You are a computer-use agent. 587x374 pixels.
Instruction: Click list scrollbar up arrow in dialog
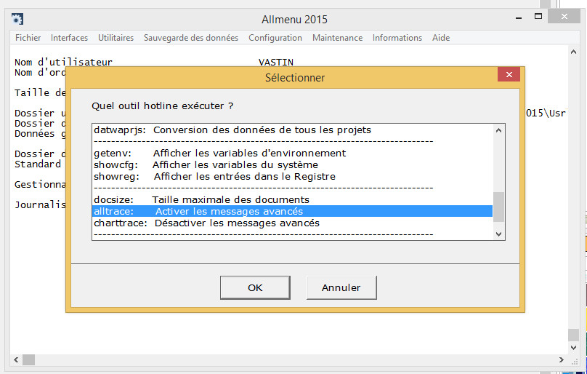coord(498,130)
